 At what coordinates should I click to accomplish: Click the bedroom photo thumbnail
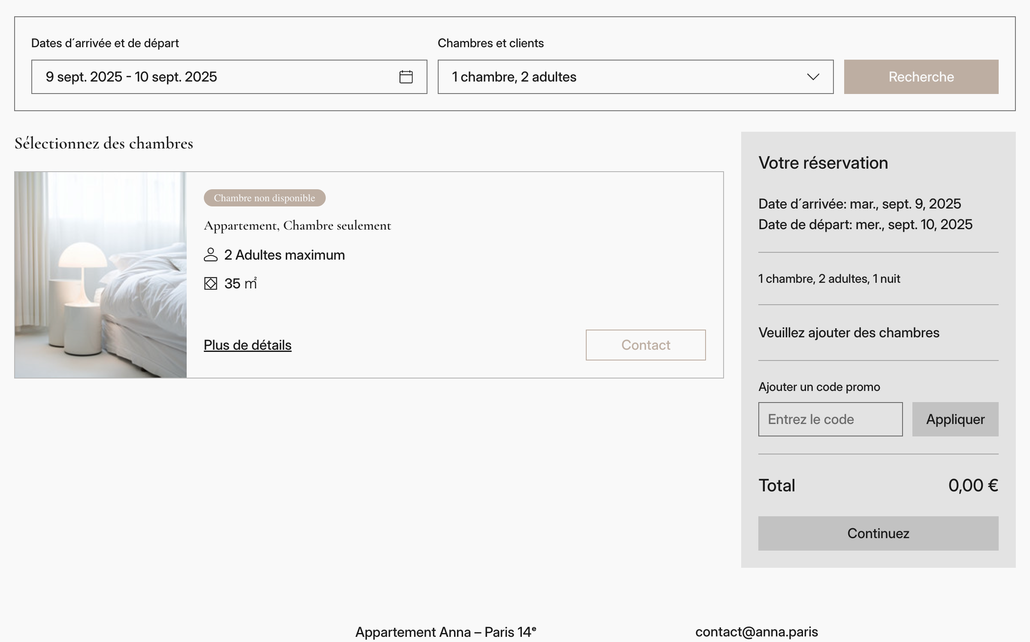[101, 275]
